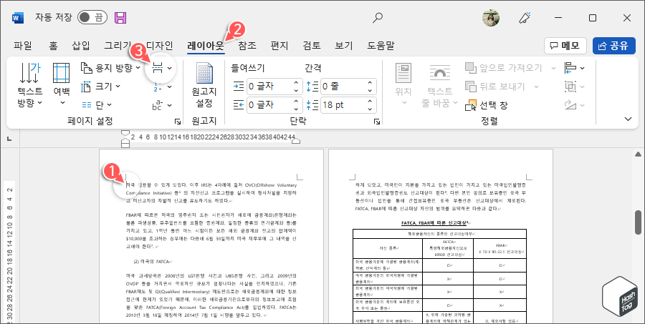
Task: Expand 앞으로 가져오기 dropdown arrow
Action: (553, 68)
